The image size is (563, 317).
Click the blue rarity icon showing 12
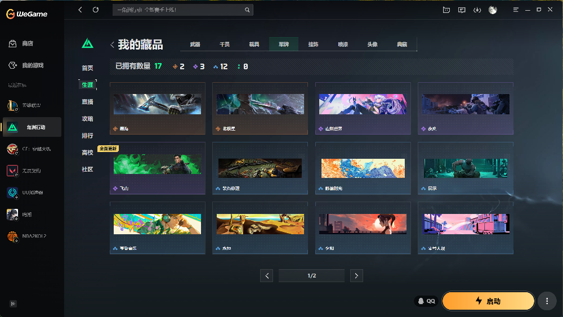coord(216,66)
